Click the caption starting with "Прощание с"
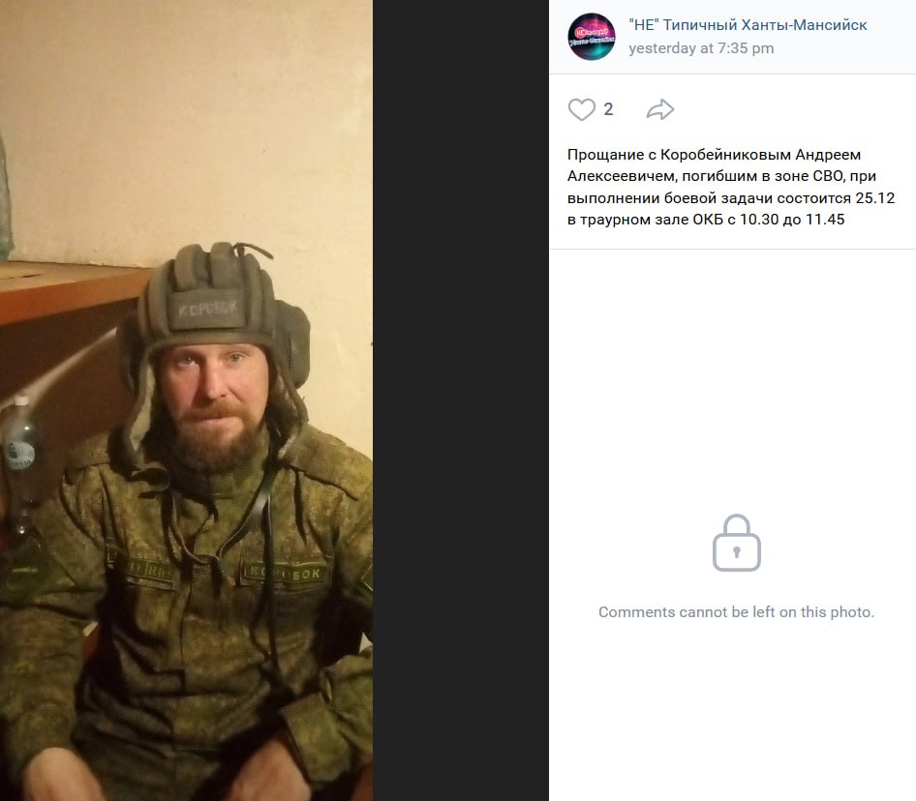This screenshot has height=801, width=916. [731, 187]
